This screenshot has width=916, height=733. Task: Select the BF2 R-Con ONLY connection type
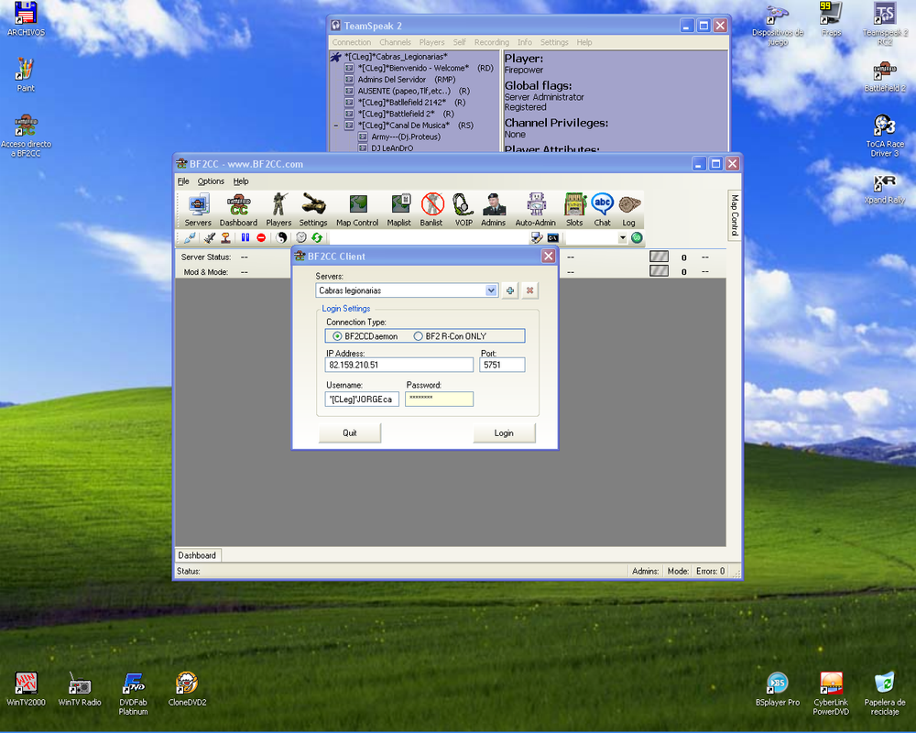point(450,336)
